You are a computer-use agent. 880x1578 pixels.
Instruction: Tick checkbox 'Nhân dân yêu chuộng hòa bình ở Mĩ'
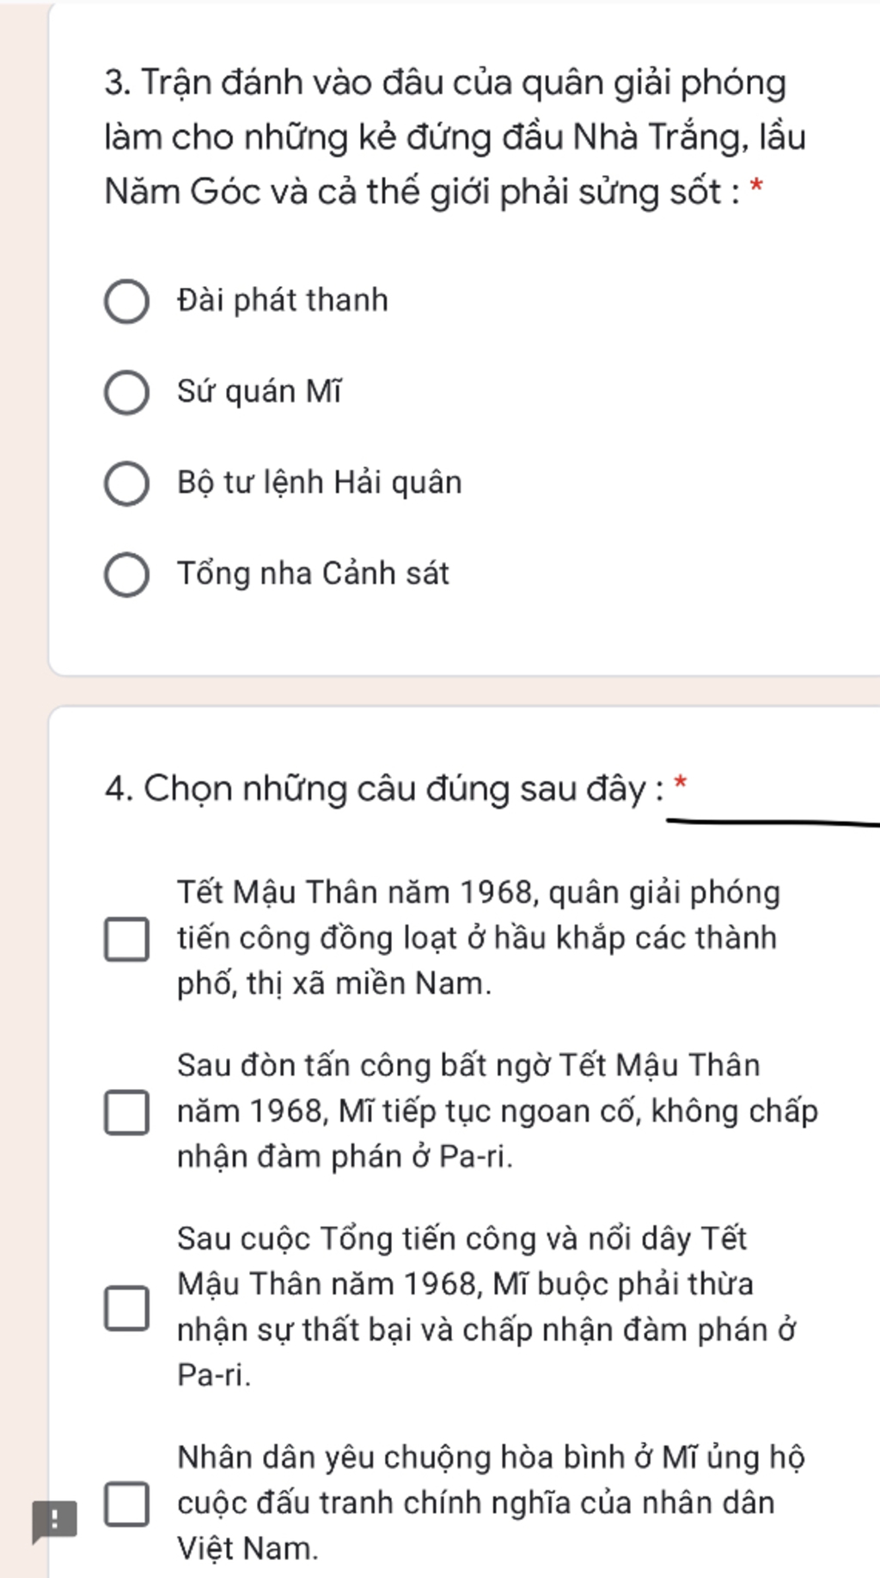click(x=126, y=1503)
